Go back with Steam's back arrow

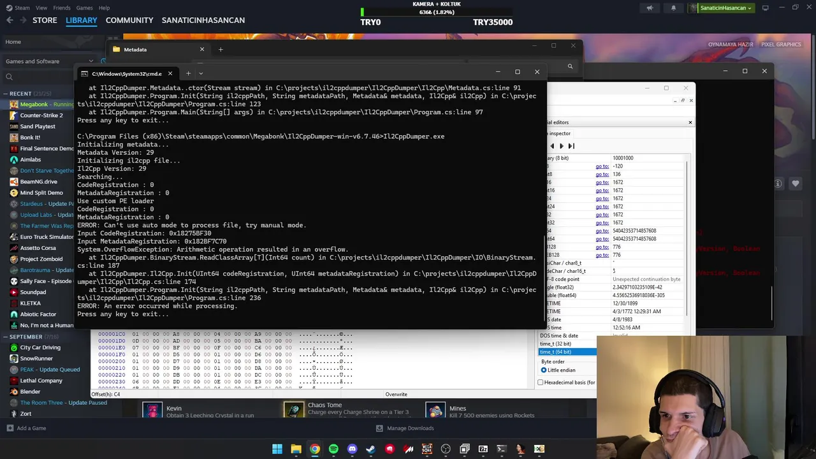pos(10,20)
